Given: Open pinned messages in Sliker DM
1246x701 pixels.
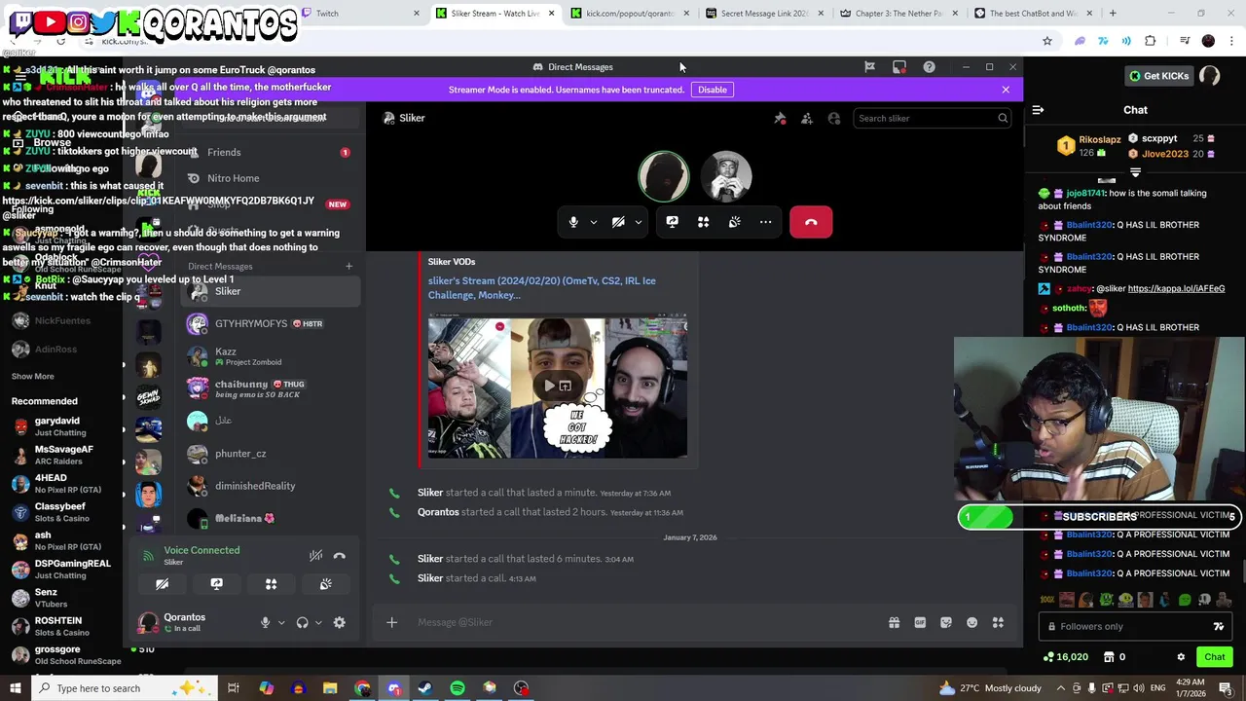Looking at the screenshot, I should (780, 118).
